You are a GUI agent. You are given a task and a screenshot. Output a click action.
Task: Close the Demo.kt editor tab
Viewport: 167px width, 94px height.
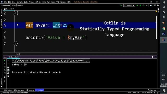(13, 9)
